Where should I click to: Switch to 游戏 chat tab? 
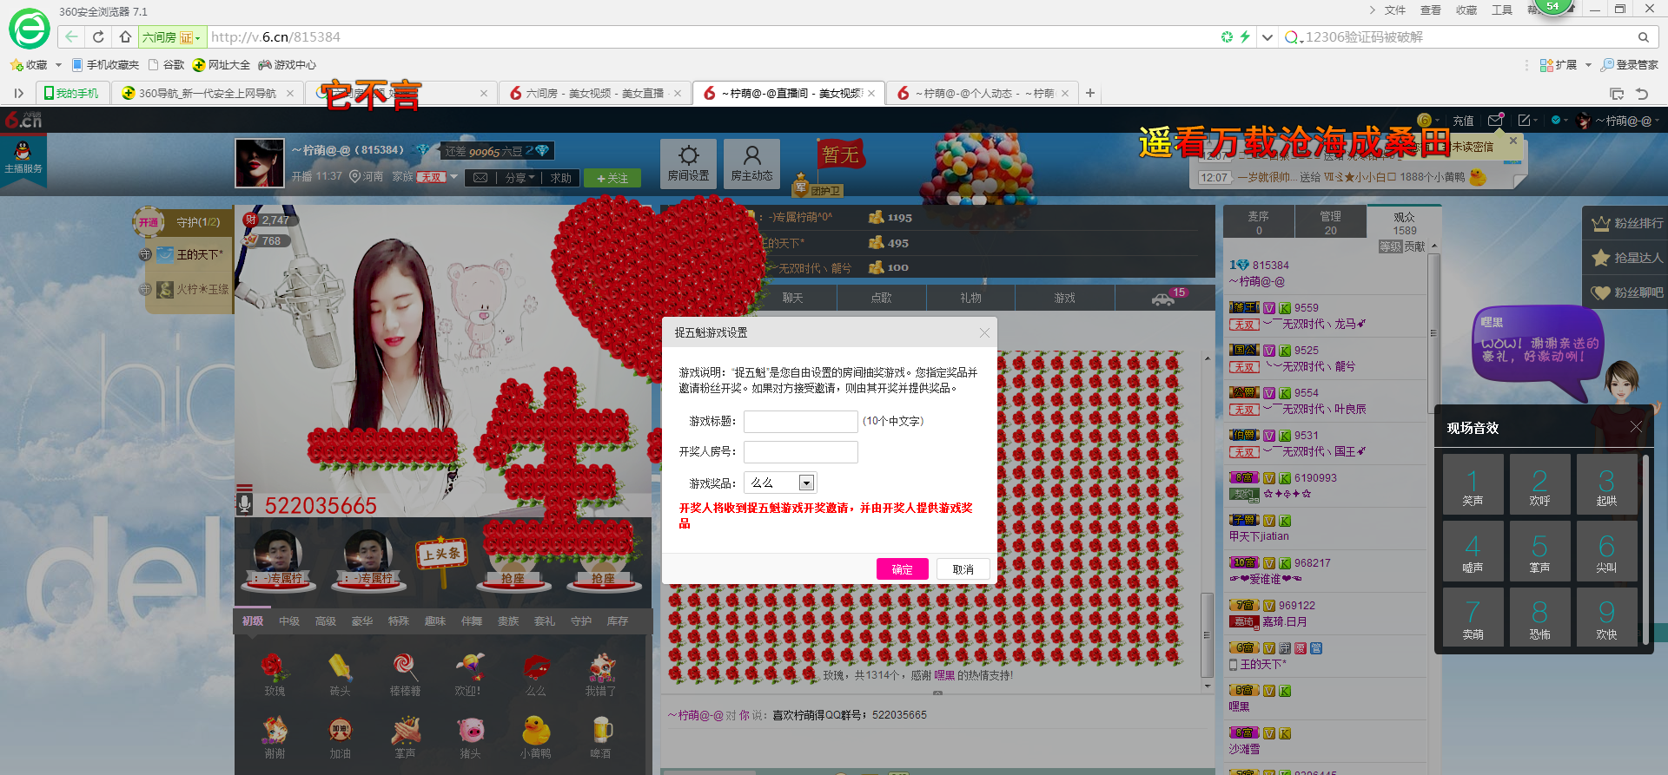1064,298
